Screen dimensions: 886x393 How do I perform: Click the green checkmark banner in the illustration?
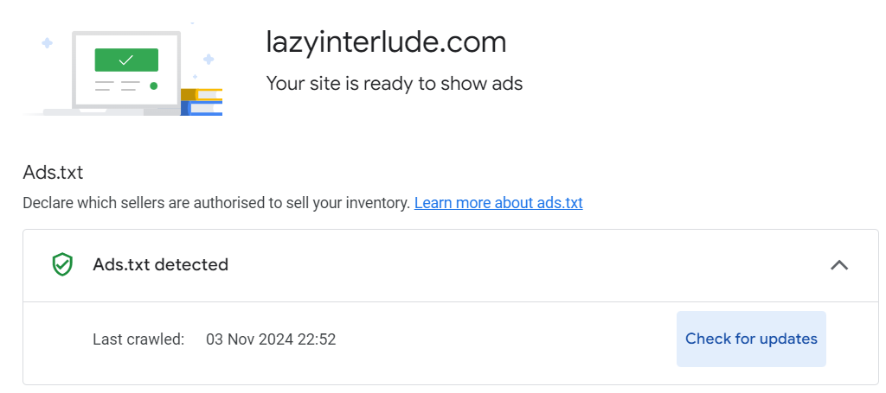[126, 60]
